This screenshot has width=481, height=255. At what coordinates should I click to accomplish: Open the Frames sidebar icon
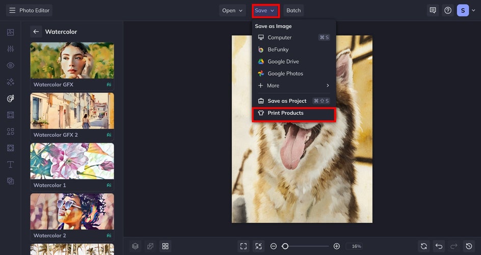[10, 115]
